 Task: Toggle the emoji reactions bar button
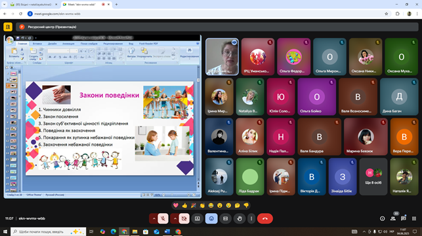point(211,218)
